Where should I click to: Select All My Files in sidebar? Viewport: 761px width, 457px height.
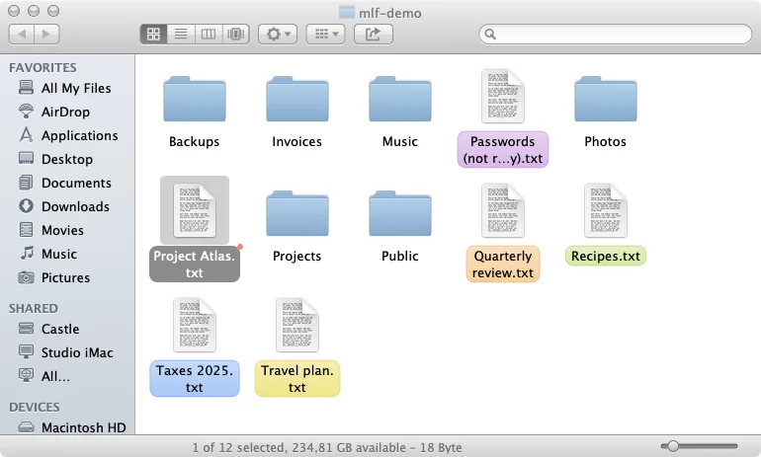click(x=67, y=88)
